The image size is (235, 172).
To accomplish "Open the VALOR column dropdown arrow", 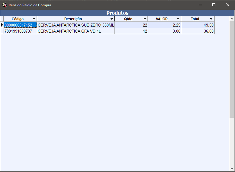I will coord(178,19).
